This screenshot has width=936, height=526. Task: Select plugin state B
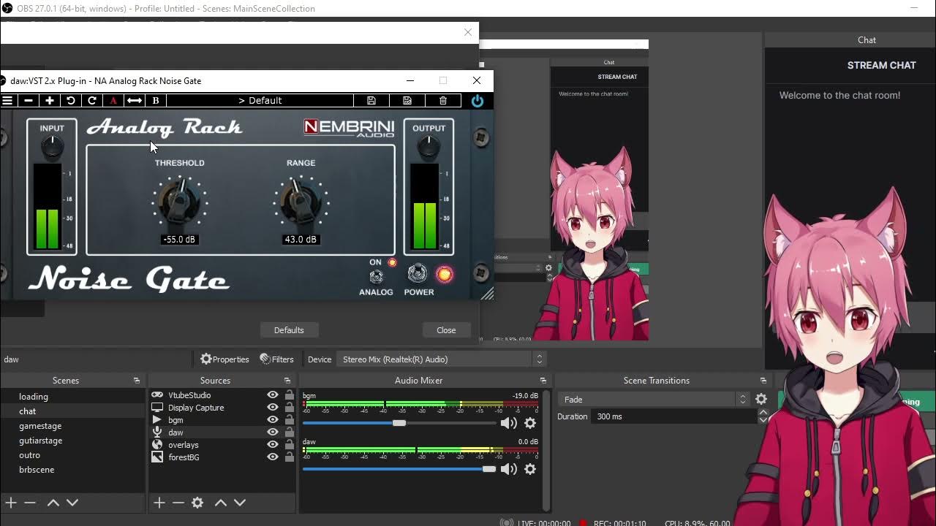[156, 101]
